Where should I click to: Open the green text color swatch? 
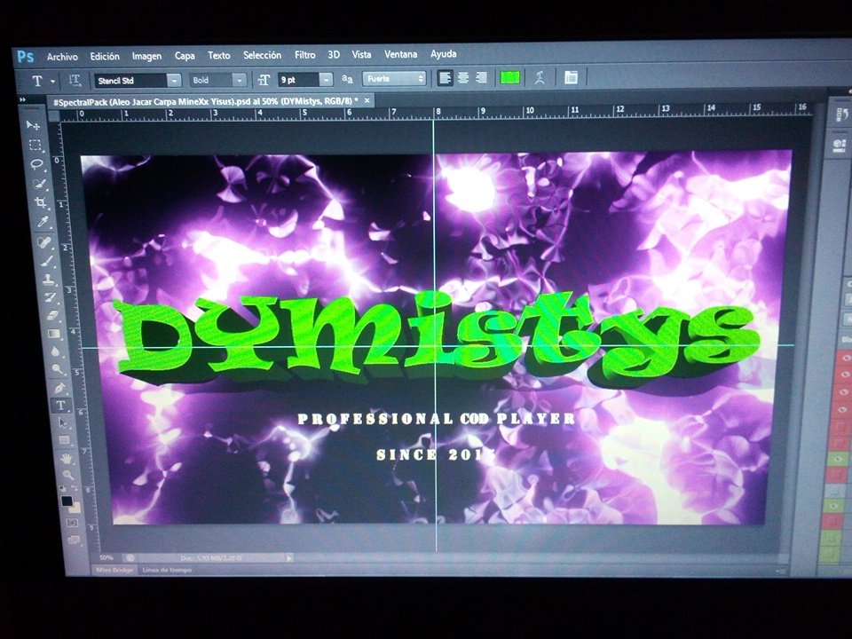pyautogui.click(x=509, y=78)
